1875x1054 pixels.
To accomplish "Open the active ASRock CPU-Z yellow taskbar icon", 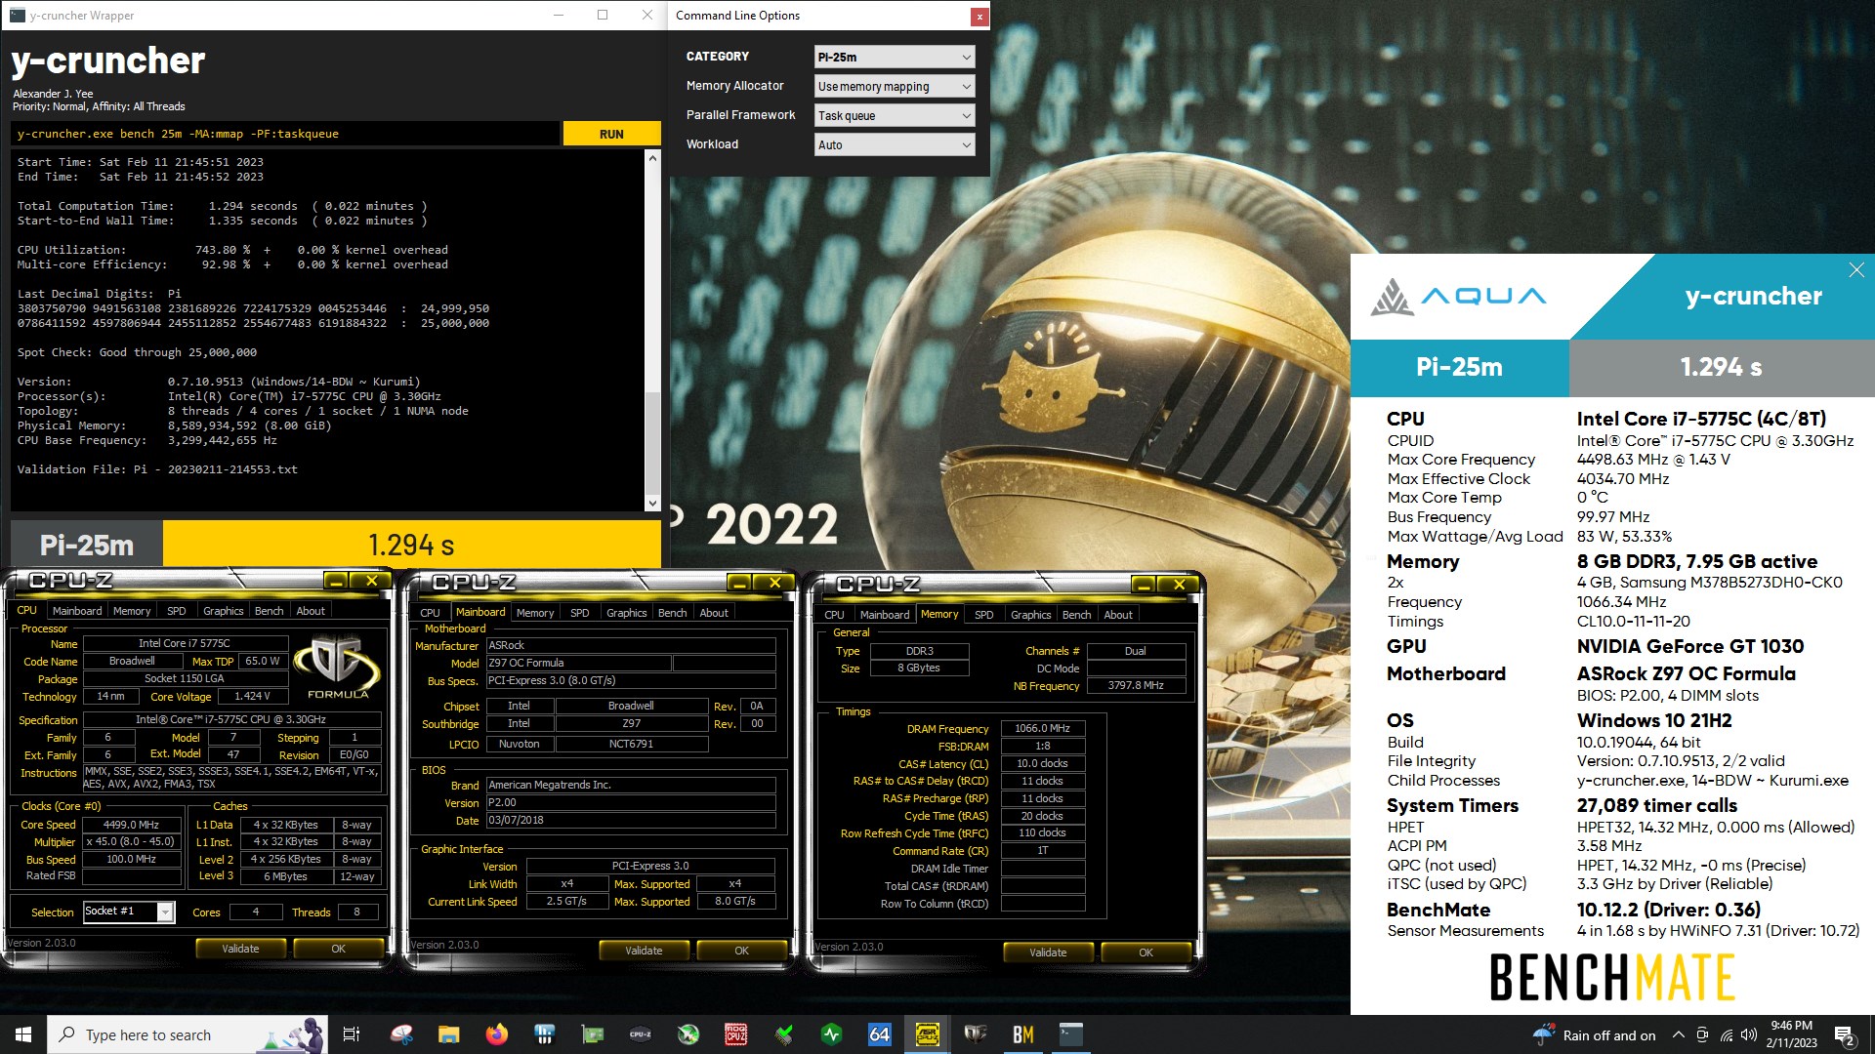I will [928, 1034].
